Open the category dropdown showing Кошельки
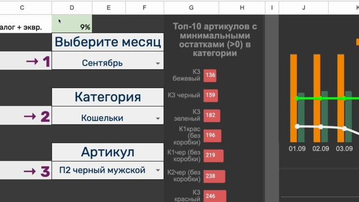The height and width of the screenshot is (202, 359). pyautogui.click(x=108, y=116)
